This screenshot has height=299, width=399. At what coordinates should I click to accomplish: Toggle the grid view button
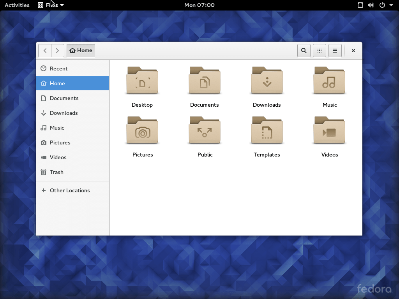pos(320,51)
